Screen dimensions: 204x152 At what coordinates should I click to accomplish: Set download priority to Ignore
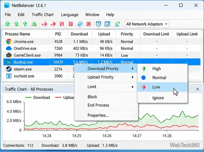(x=162, y=98)
